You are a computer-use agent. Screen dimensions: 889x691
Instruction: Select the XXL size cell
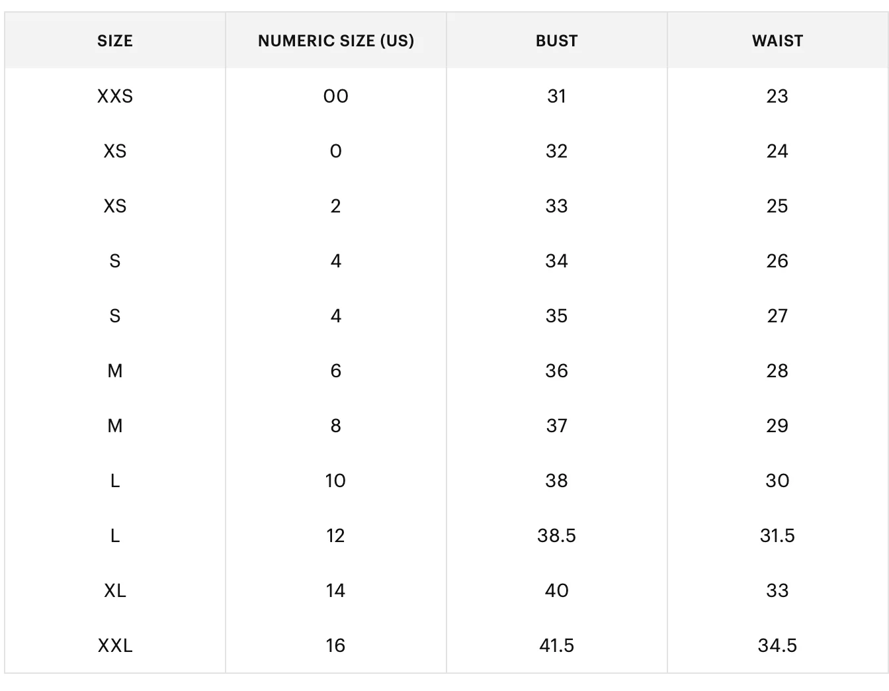pyautogui.click(x=115, y=645)
